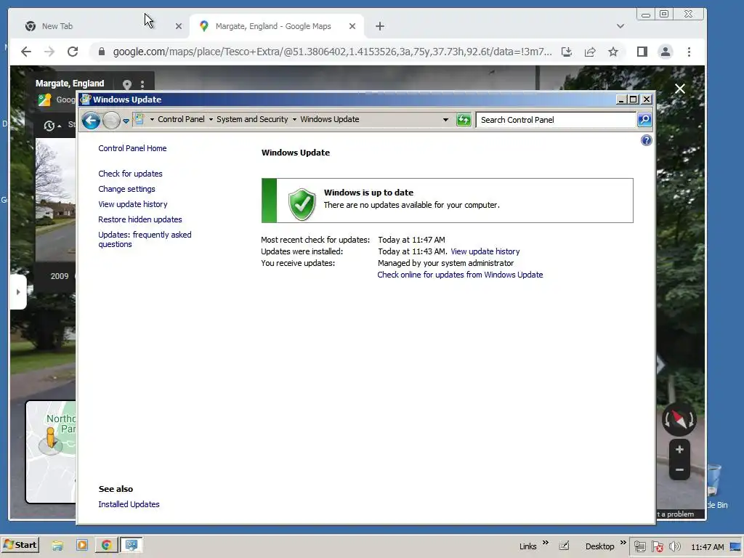Open Chrome three-dot menu
Screen dimensions: 744x558
point(689,52)
